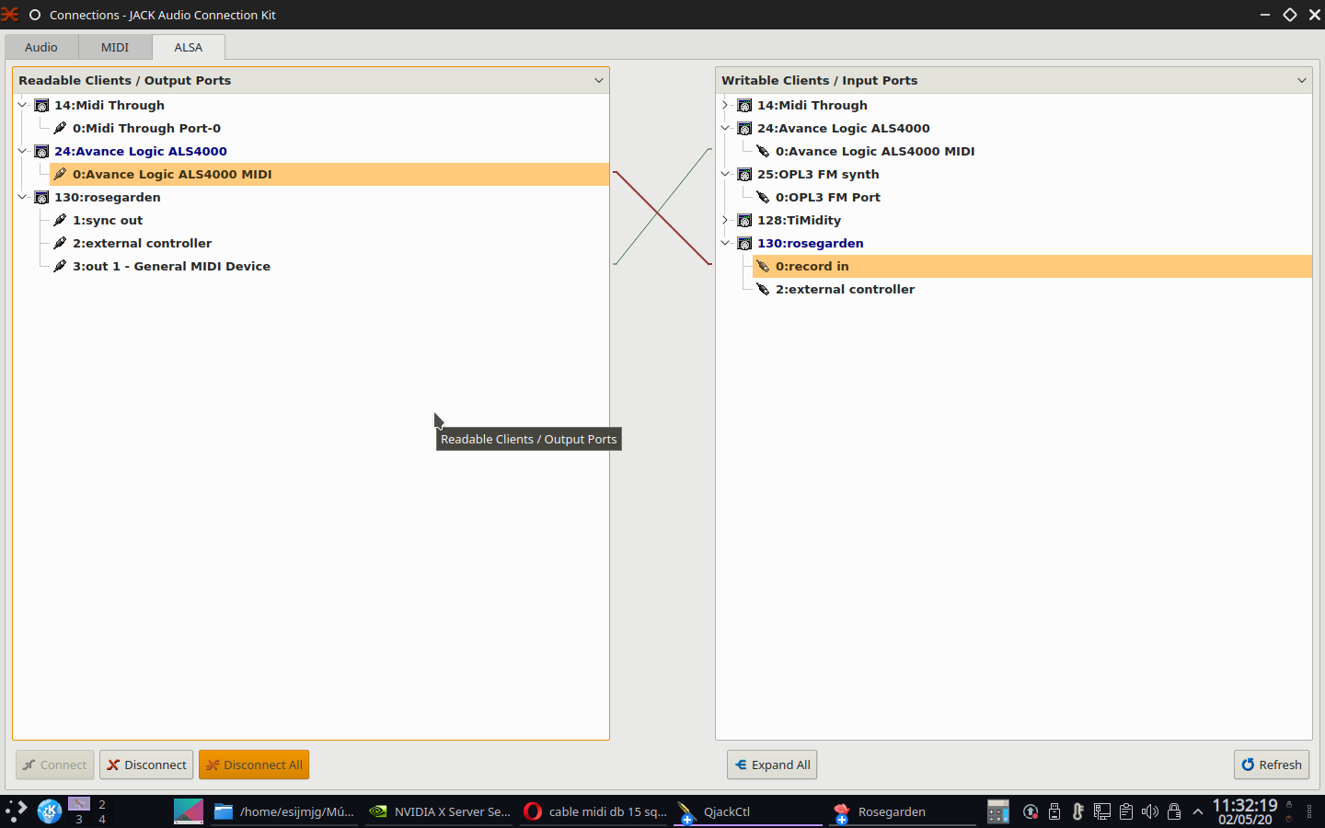Click client icon of 128:TiMidity
The image size is (1325, 828).
[744, 220]
